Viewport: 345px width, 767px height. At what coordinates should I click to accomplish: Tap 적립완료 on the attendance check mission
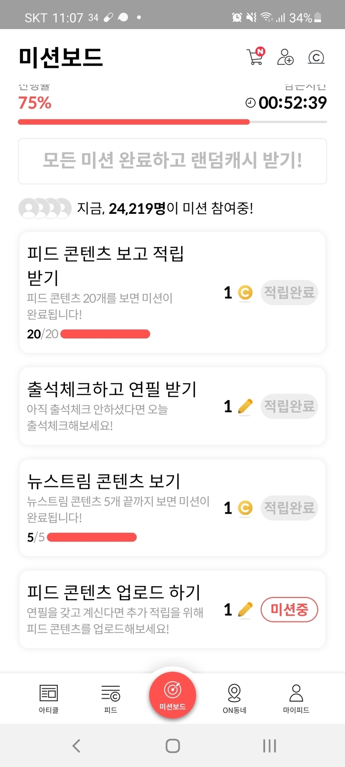click(289, 406)
